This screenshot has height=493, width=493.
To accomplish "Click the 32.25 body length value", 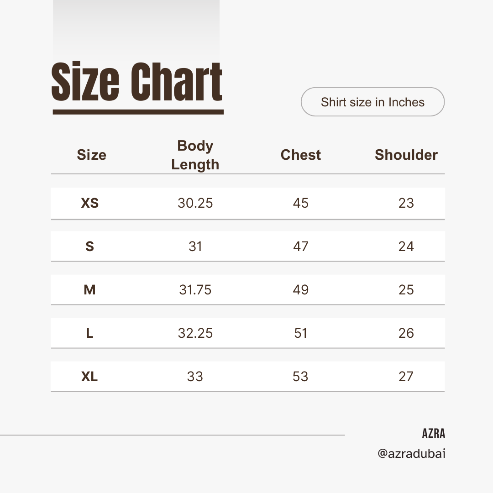I will point(195,333).
